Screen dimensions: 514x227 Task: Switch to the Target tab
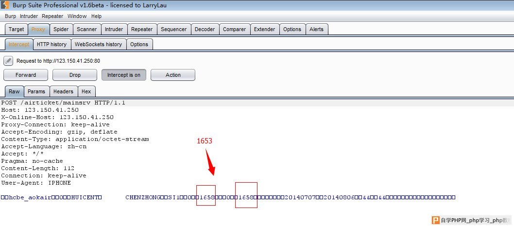tap(17, 29)
